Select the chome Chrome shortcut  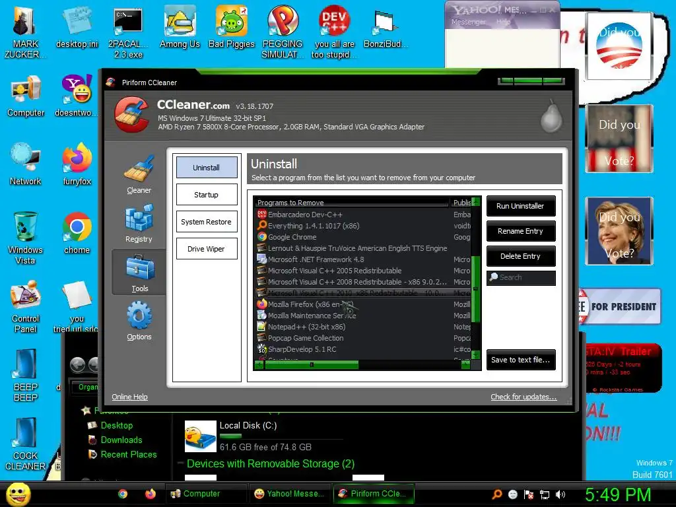click(x=77, y=233)
